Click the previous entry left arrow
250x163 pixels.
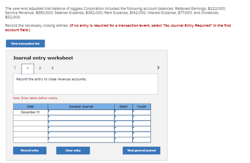[15, 68]
